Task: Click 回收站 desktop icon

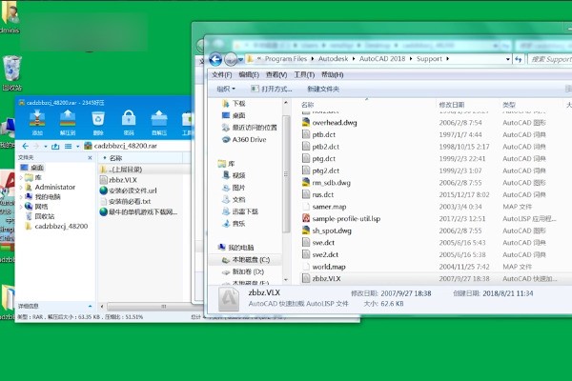Action: tap(11, 73)
